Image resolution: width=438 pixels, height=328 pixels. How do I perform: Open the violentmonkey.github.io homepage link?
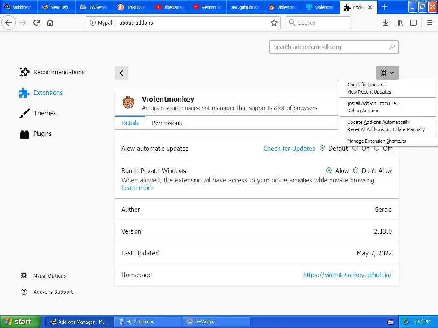[347, 275]
